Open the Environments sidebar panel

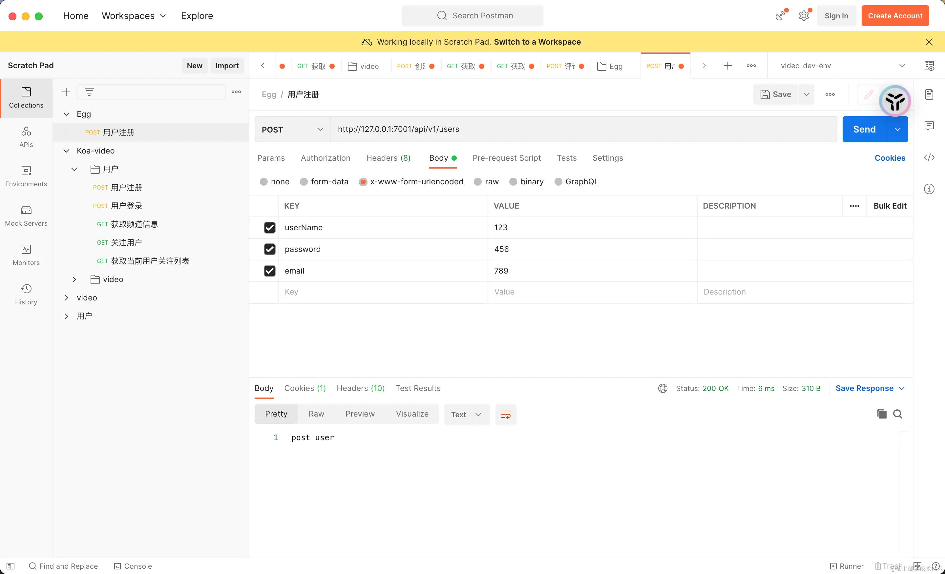pyautogui.click(x=26, y=176)
